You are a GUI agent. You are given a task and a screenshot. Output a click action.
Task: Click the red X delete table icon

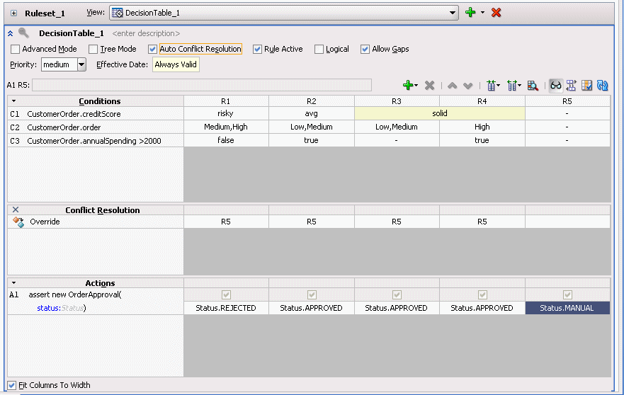pos(496,13)
